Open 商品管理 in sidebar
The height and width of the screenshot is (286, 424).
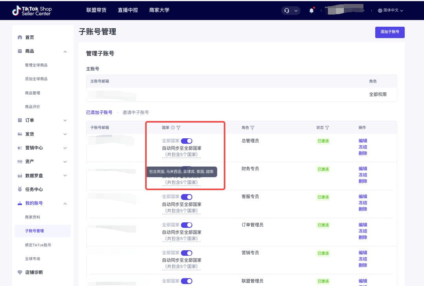click(x=32, y=93)
